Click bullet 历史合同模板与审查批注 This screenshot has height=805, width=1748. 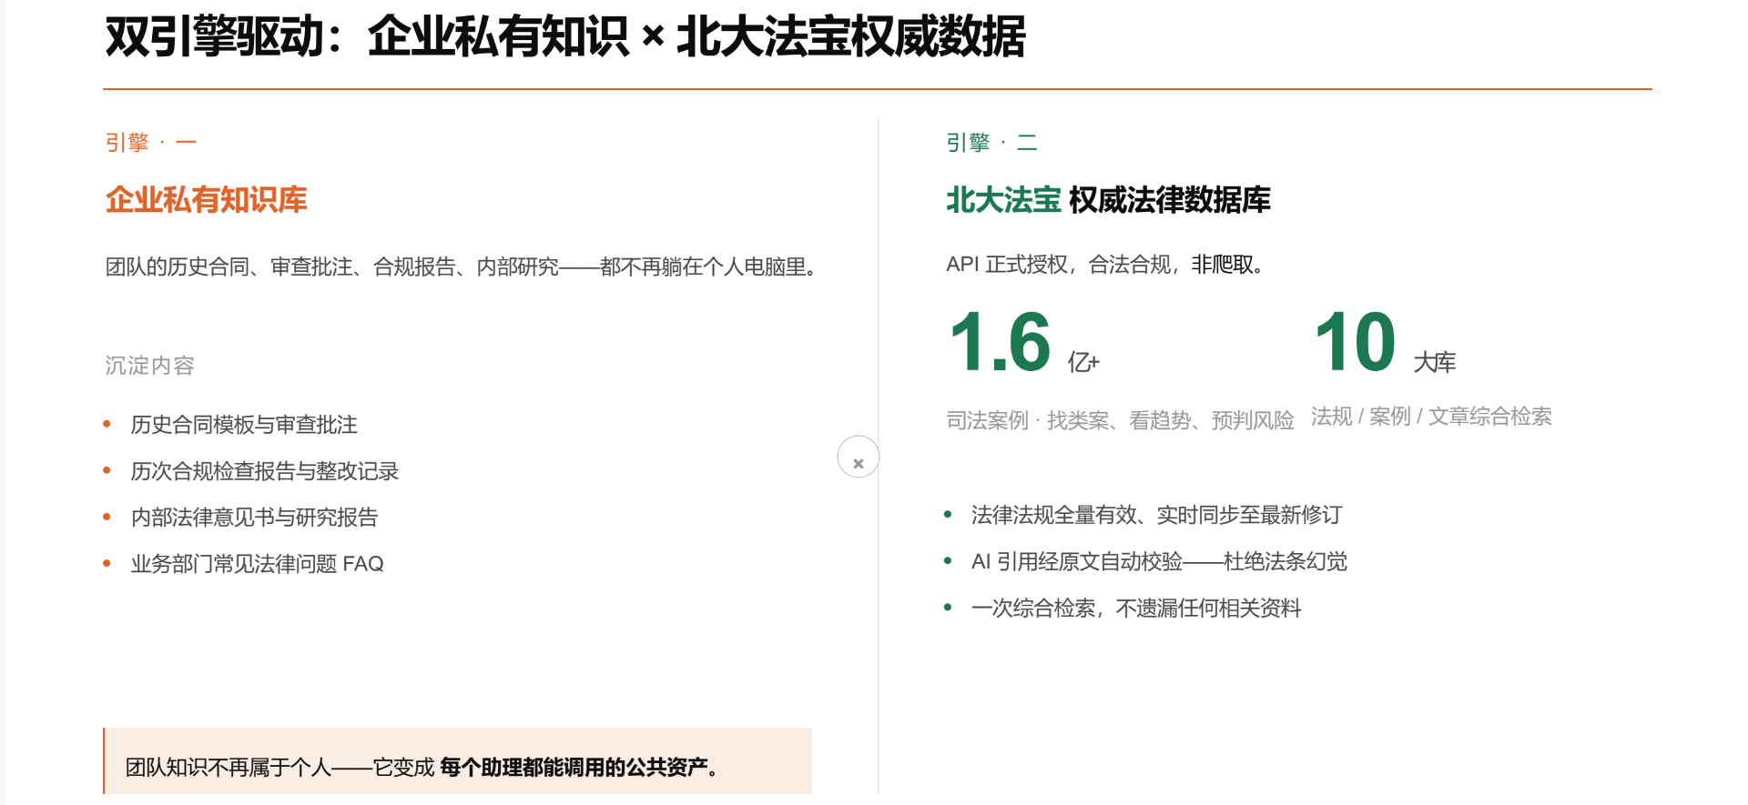pos(244,425)
